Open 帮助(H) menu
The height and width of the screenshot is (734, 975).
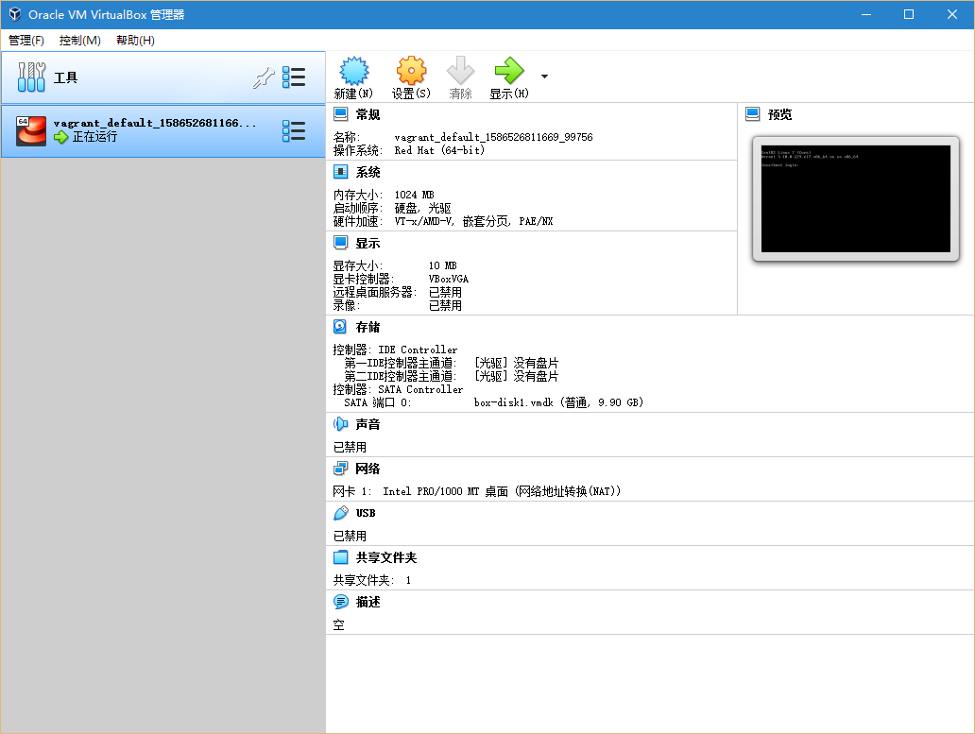click(135, 41)
